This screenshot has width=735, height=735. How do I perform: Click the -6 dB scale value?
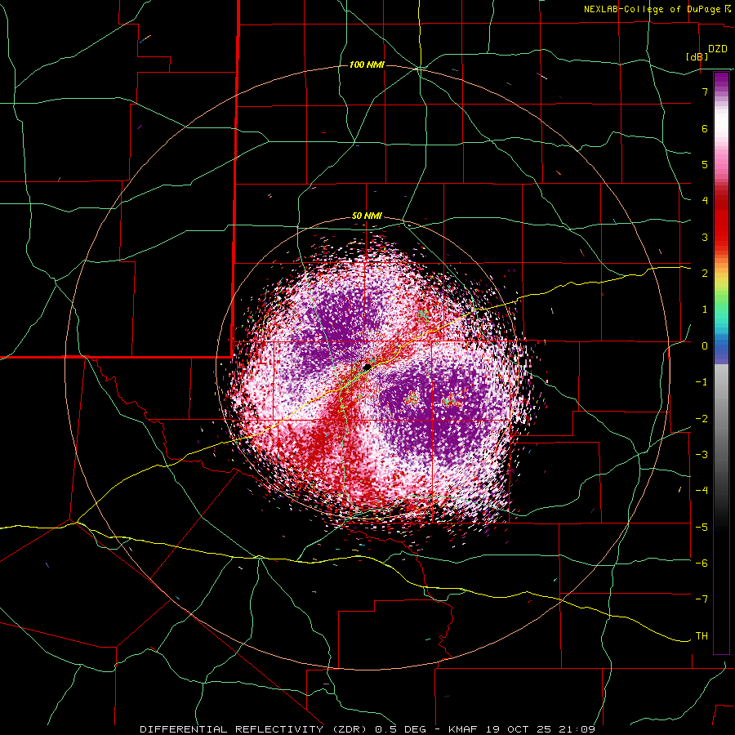tap(702, 563)
